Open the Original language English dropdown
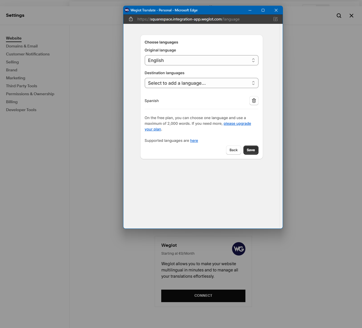Screen dimensions: 362x328 point(201,60)
